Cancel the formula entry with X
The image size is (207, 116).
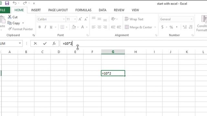(35, 43)
